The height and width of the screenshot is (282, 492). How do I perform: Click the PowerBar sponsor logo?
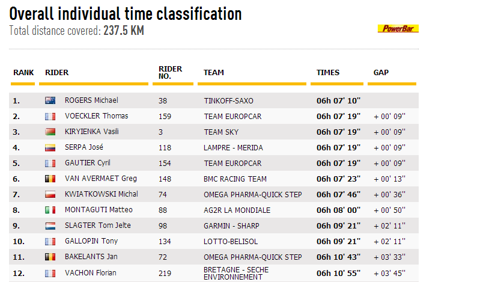[398, 29]
